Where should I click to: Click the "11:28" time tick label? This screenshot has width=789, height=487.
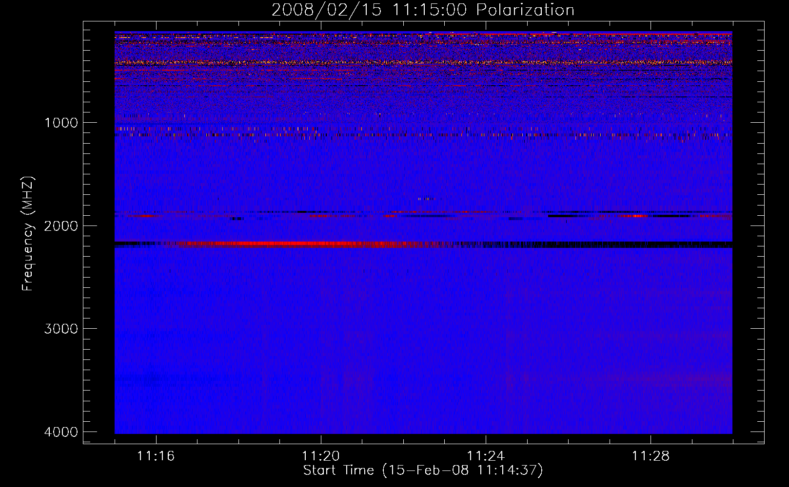651,456
